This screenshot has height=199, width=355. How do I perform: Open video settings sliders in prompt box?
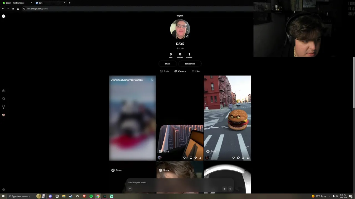tap(224, 189)
